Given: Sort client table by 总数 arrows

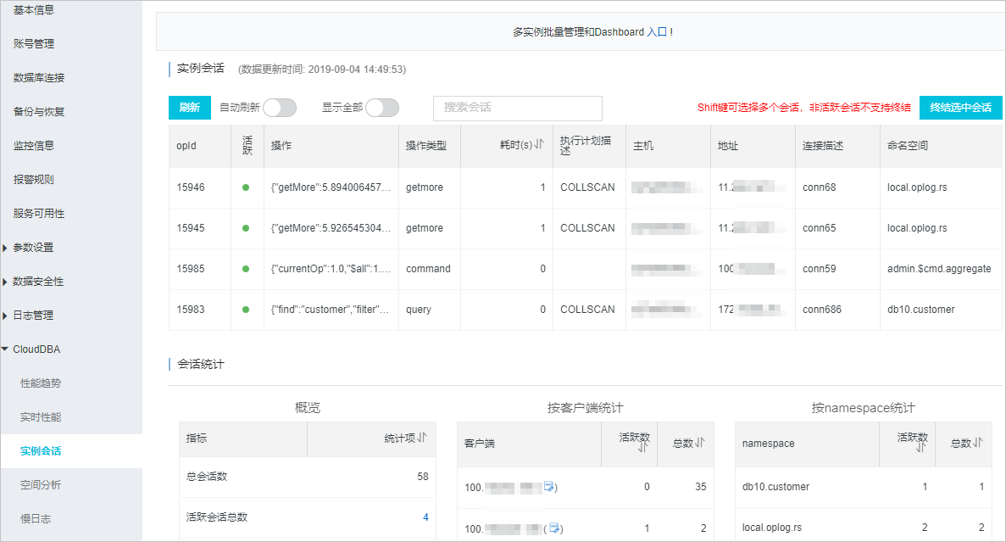Looking at the screenshot, I should [700, 443].
